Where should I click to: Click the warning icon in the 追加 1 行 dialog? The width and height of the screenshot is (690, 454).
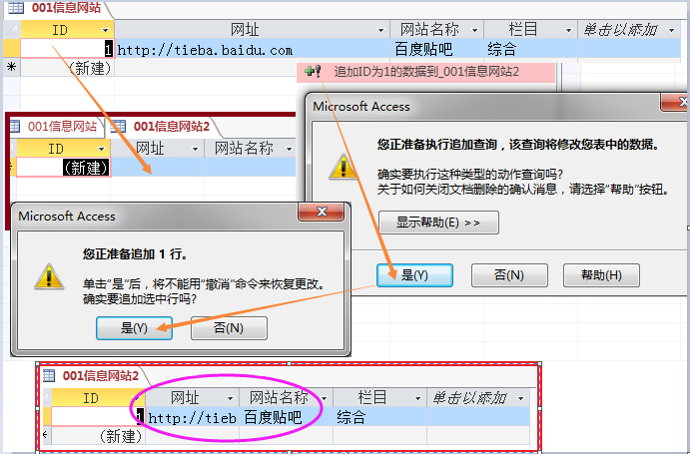(x=49, y=277)
